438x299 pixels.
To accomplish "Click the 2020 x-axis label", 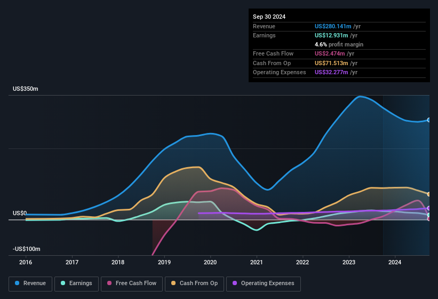I will pos(210,262).
